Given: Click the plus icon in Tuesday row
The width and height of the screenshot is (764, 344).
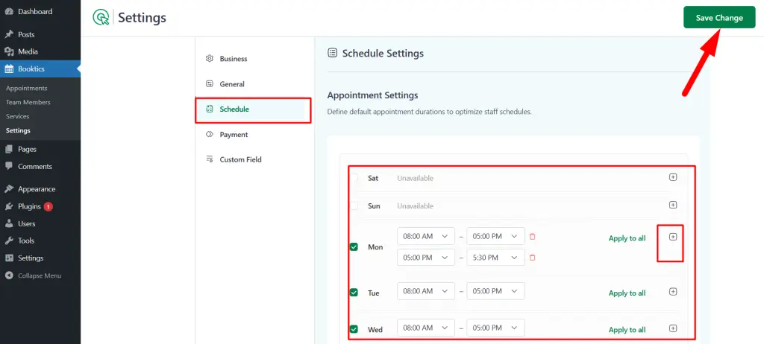Looking at the screenshot, I should tap(672, 292).
